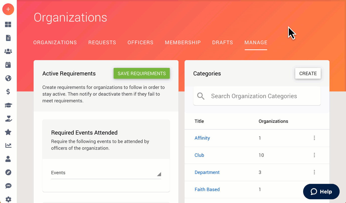The image size is (346, 203).
Task: Click the orange plus create button
Action: pos(8,9)
